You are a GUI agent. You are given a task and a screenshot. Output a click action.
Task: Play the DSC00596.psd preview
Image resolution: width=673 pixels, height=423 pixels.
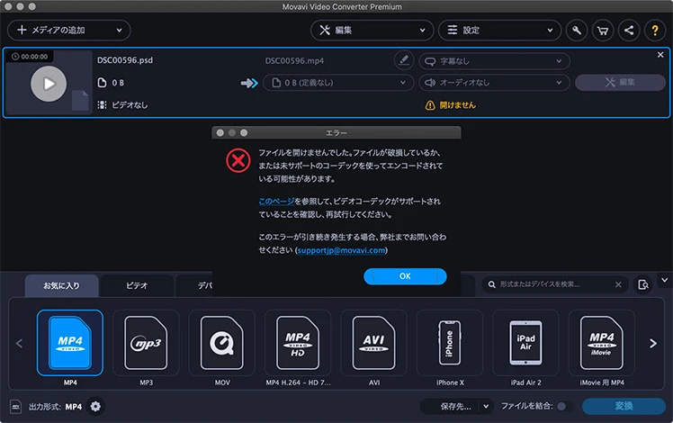[49, 84]
